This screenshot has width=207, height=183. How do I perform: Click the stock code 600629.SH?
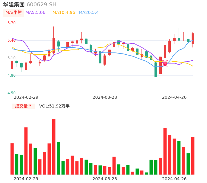click(41, 5)
